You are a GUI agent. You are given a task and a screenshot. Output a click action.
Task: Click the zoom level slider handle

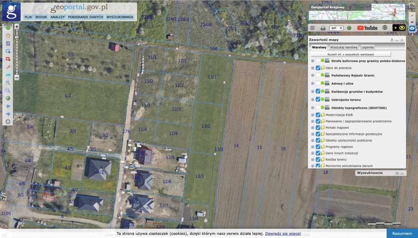click(x=17, y=37)
